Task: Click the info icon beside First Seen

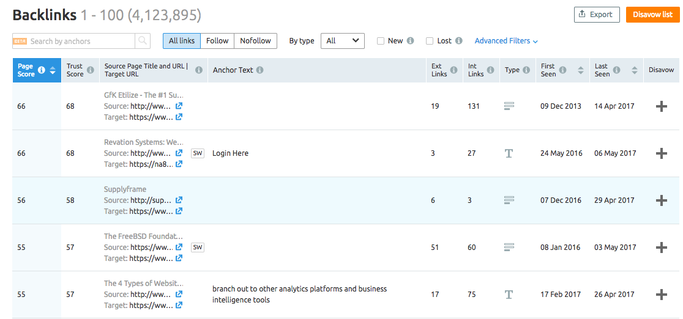Action: pos(562,70)
